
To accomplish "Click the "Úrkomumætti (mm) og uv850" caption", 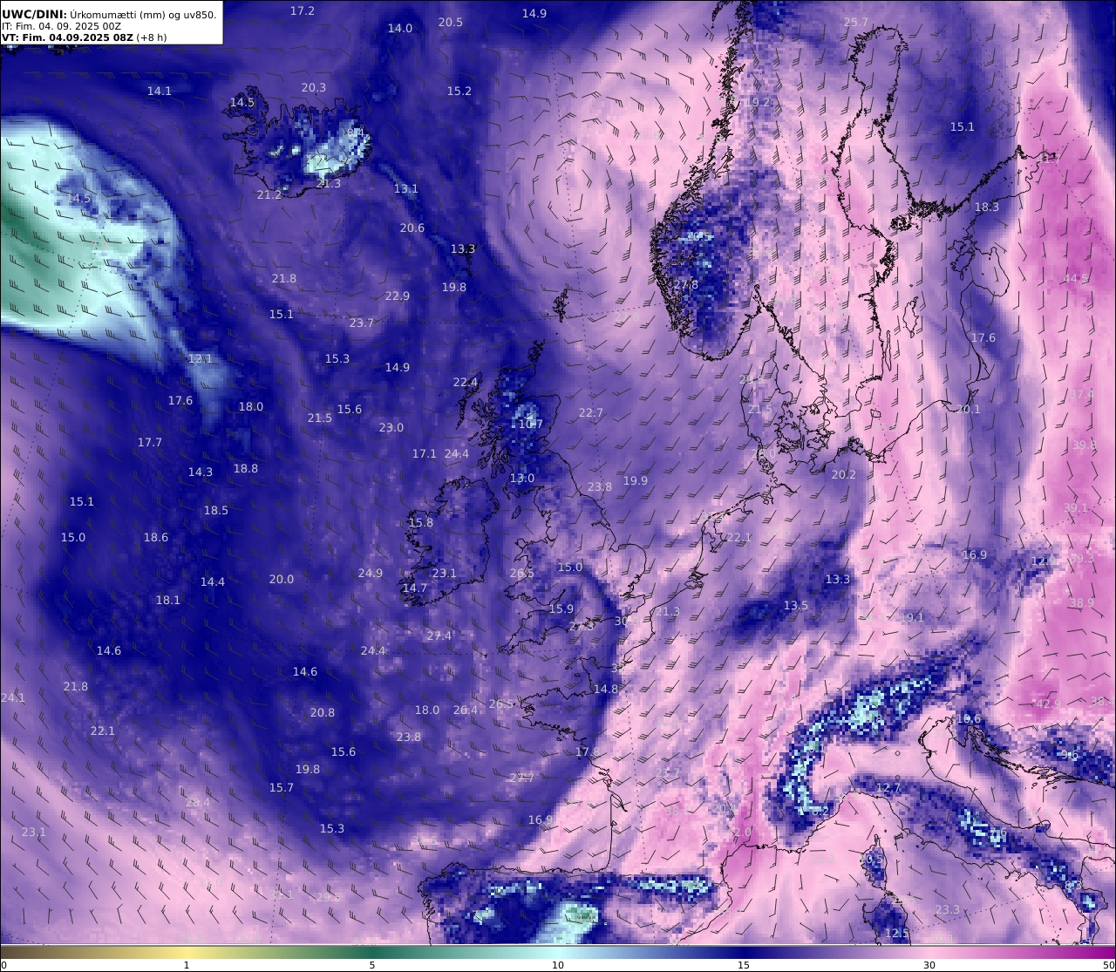I will [143, 14].
